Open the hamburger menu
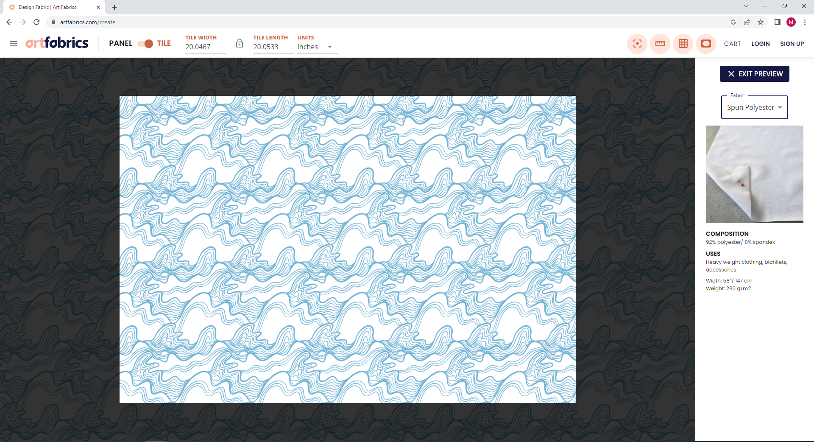Screen dimensions: 814x442 click(14, 44)
